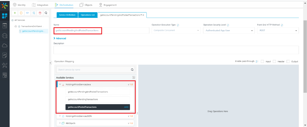This screenshot has width=307, height=127.
Task: Click the green plus add service icon
Action: [x=15, y=13]
